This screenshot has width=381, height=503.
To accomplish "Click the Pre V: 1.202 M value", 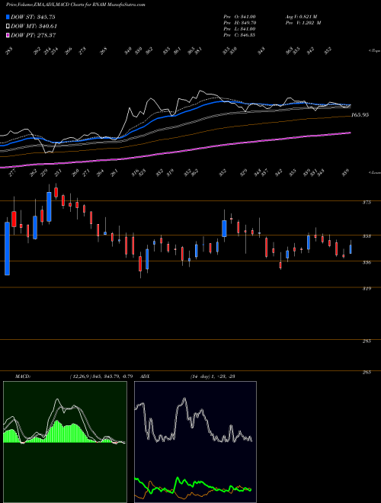I will click(x=303, y=23).
